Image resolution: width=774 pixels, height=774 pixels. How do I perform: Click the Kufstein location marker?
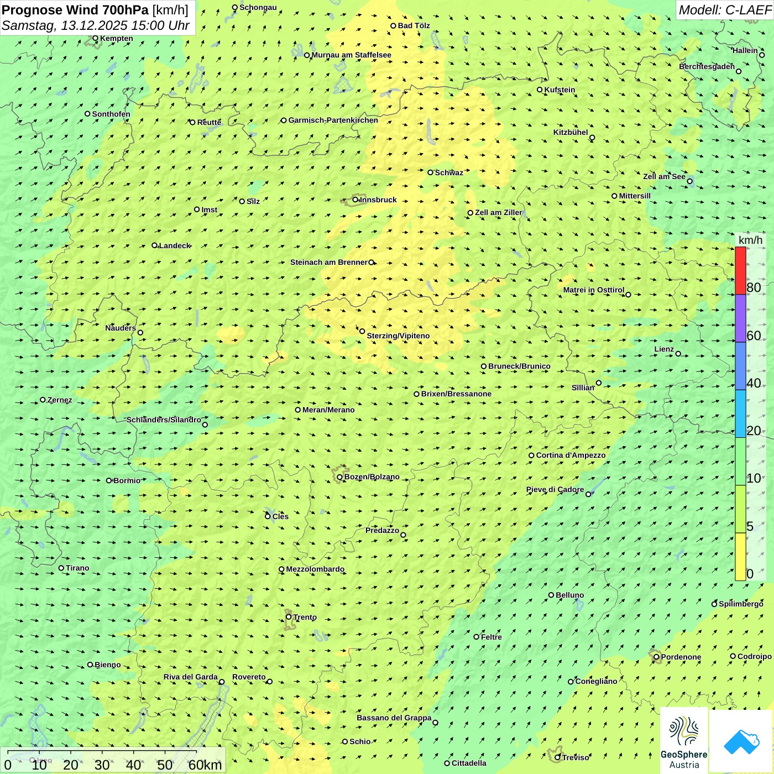pos(540,90)
